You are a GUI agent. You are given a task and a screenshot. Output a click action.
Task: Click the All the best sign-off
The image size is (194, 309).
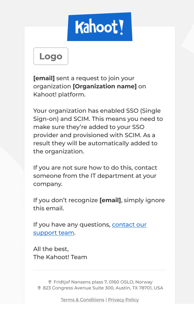coord(51,249)
